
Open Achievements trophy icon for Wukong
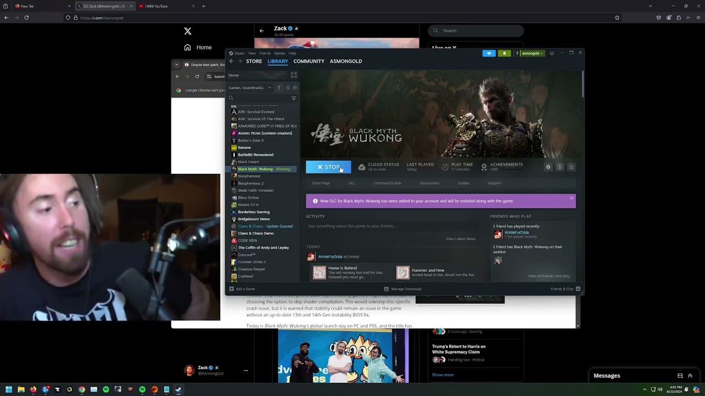[x=484, y=167]
